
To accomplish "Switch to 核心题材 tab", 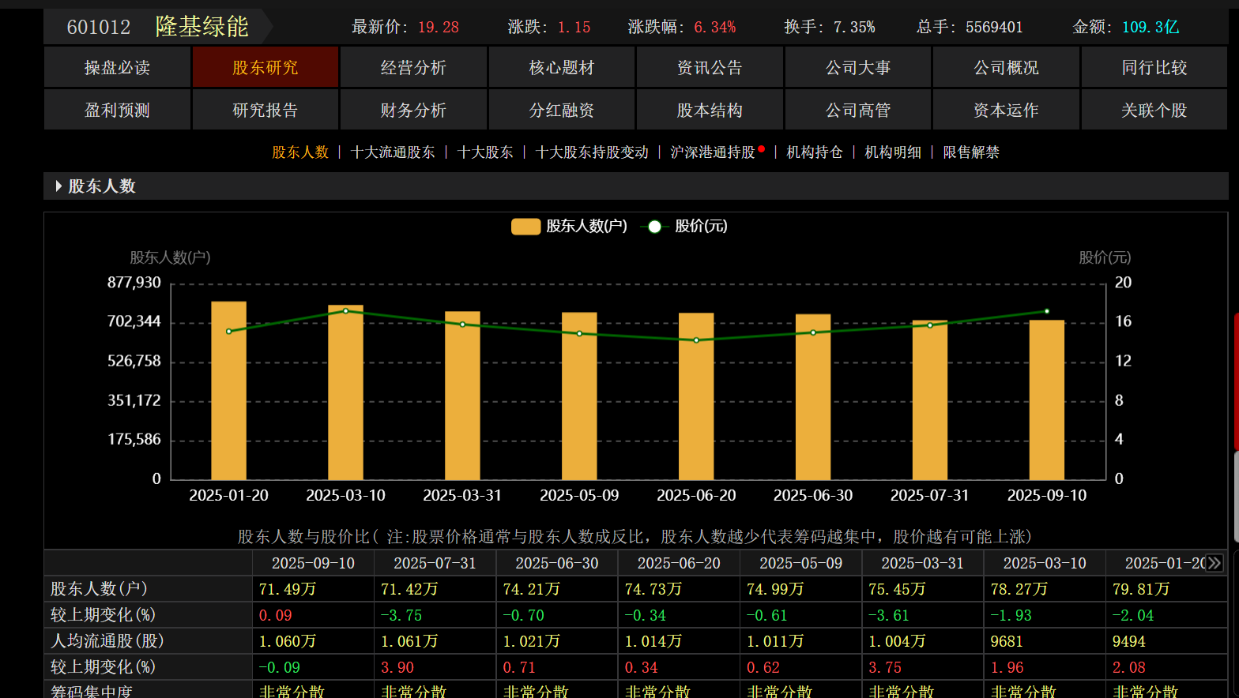I will [x=562, y=67].
